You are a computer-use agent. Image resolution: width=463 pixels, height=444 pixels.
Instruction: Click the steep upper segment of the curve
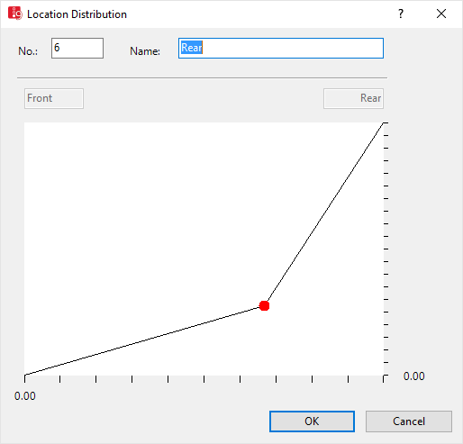323,214
